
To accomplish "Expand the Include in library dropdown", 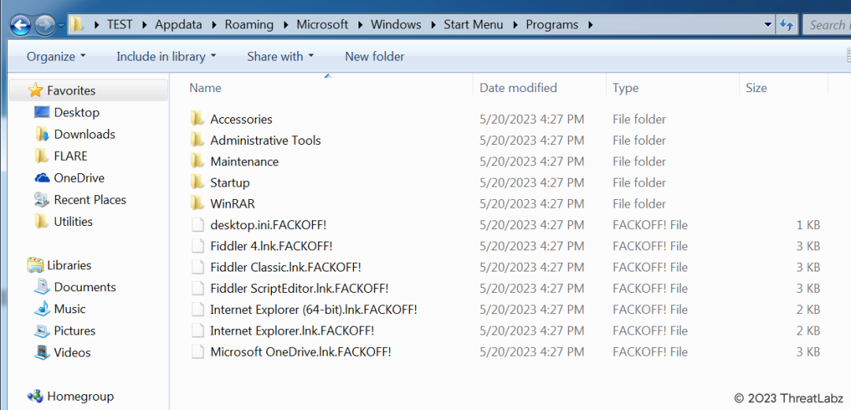I will (165, 57).
